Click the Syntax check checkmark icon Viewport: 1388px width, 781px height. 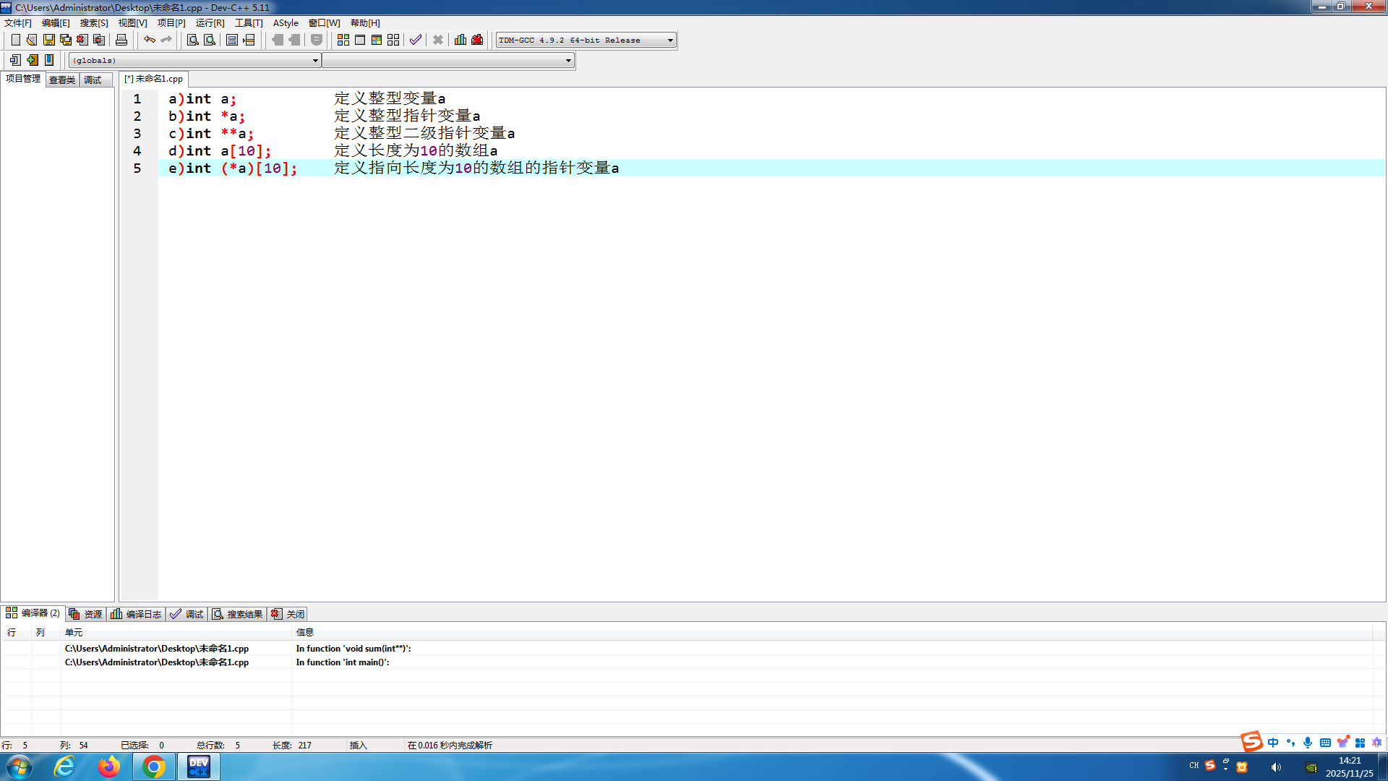(x=415, y=40)
